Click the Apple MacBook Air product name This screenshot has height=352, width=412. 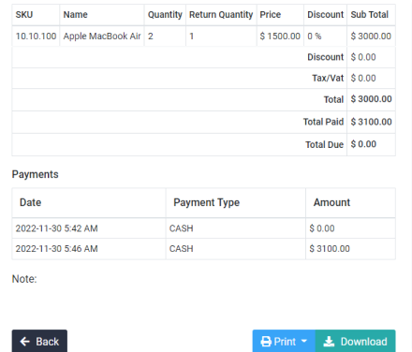point(102,37)
